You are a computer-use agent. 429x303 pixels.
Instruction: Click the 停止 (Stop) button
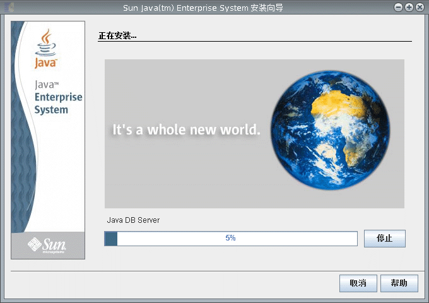385,239
